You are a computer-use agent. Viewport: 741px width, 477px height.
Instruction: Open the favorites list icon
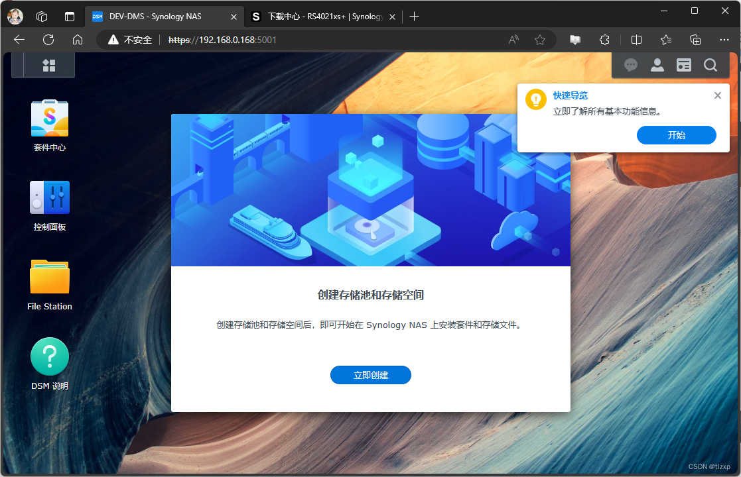point(666,40)
